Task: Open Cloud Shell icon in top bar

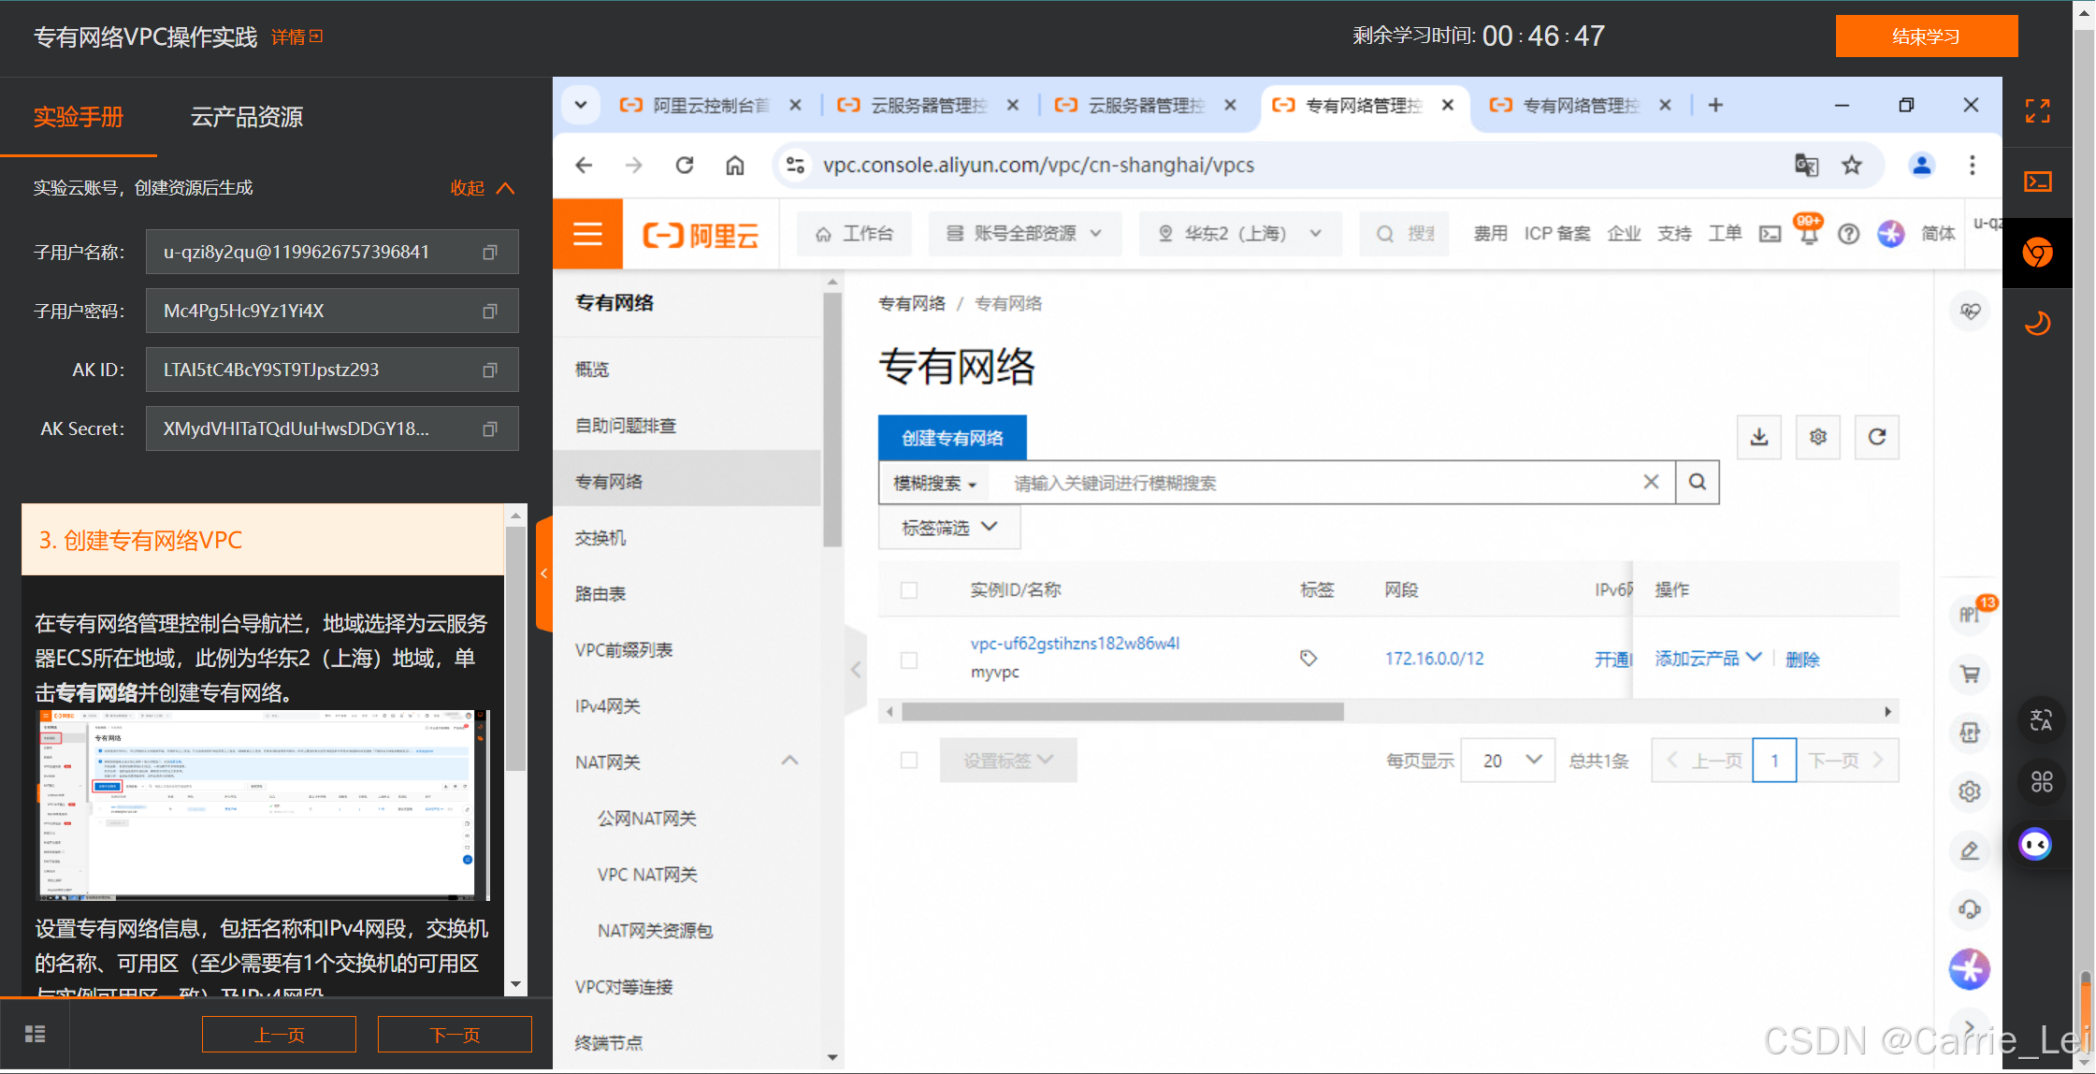Action: tap(1770, 234)
